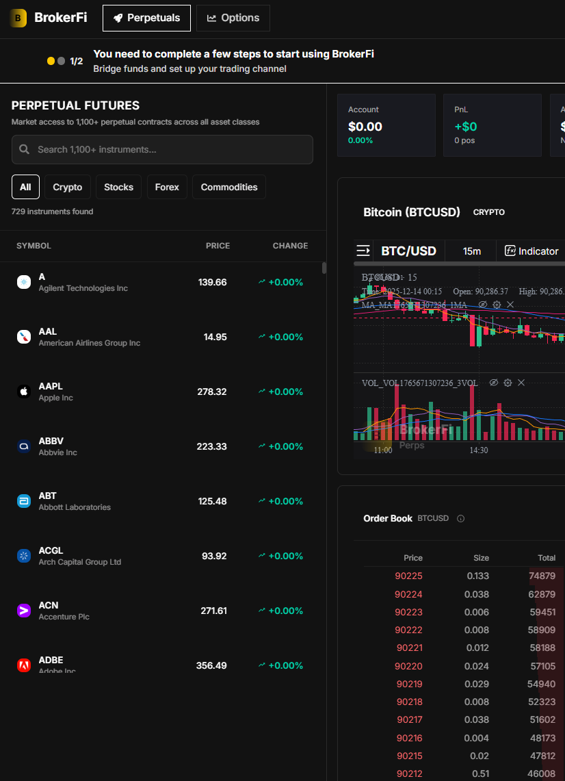Image resolution: width=565 pixels, height=781 pixels.
Task: Select the Commodities filter
Action: (228, 186)
